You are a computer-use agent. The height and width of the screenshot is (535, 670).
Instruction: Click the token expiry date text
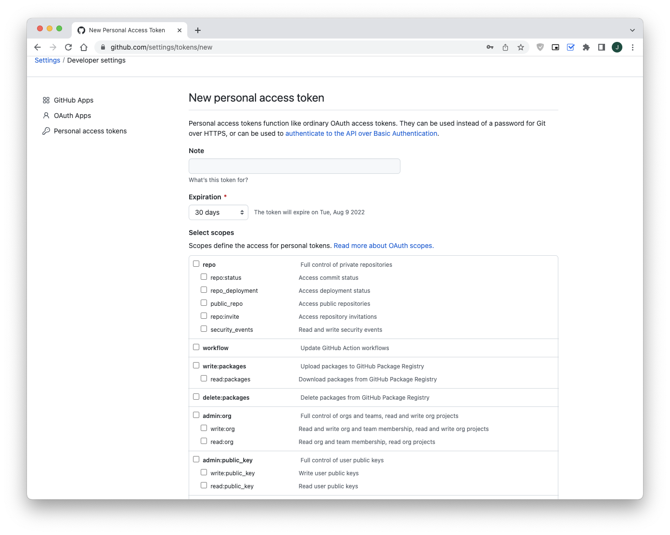click(x=309, y=212)
